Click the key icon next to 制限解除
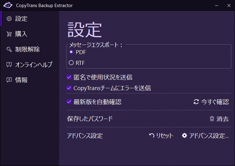235x166 pixels. [9, 49]
